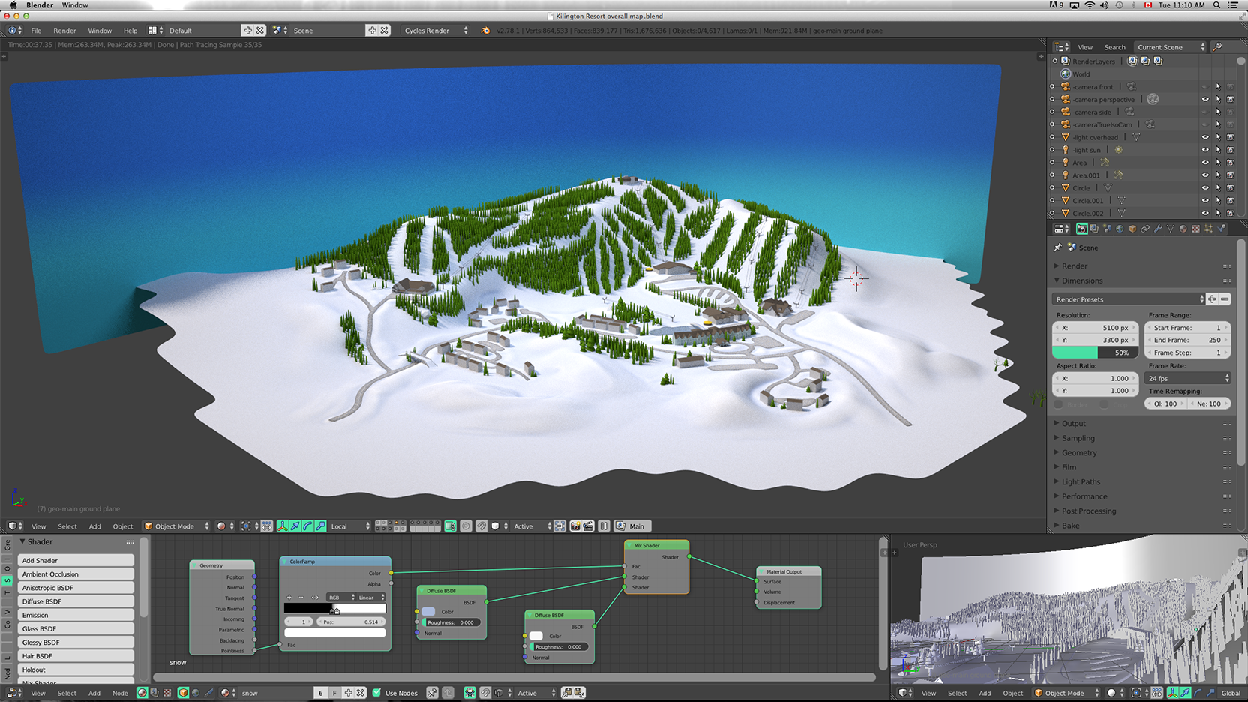Open the World properties tab
This screenshot has height=702, width=1248.
click(1120, 229)
